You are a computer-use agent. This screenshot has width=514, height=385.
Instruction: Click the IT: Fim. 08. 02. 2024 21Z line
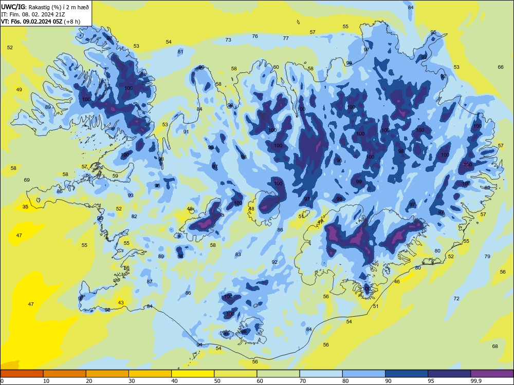(33, 14)
